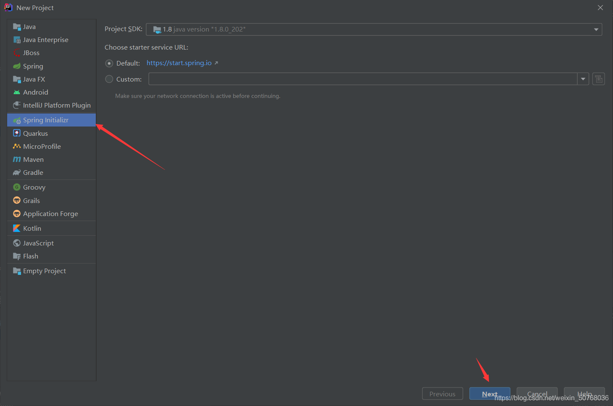This screenshot has width=613, height=406.
Task: Click the Spring Initializr icon
Action: coord(17,120)
